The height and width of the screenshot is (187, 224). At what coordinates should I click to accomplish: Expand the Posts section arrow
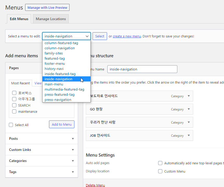73,139
